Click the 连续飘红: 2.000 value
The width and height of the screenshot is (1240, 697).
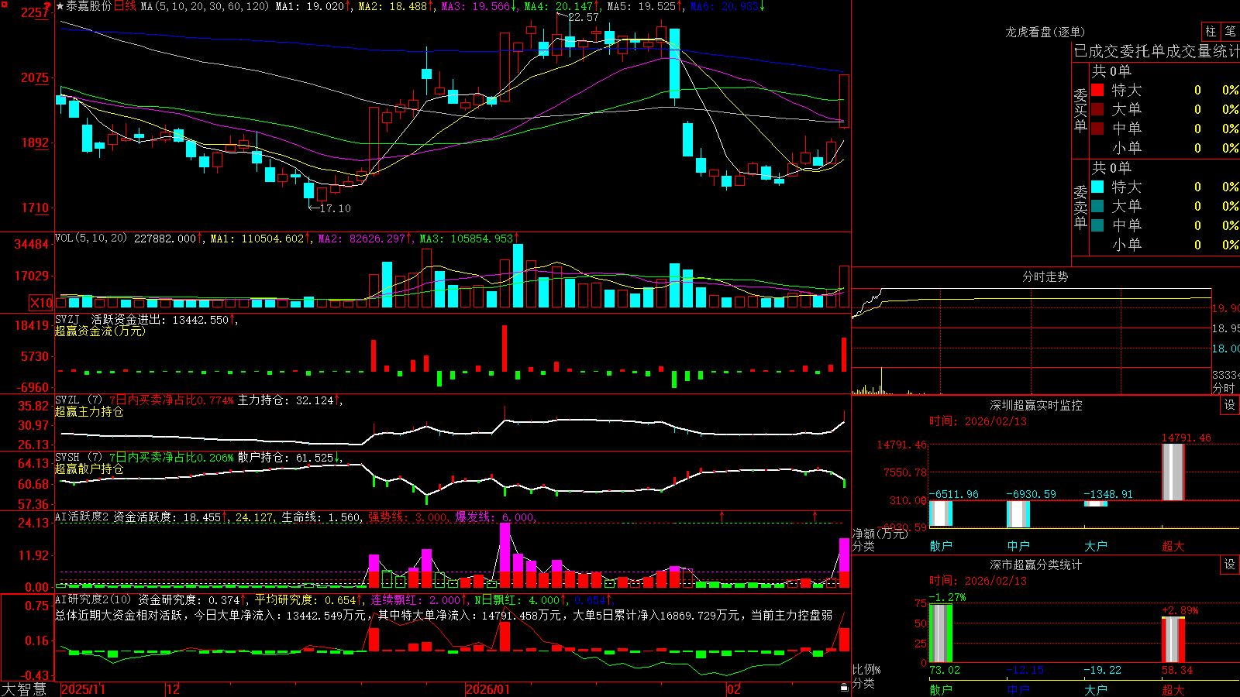pyautogui.click(x=418, y=599)
